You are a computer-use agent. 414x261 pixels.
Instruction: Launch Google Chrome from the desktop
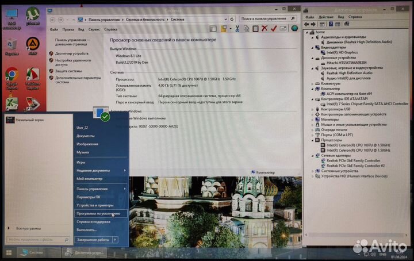point(11,78)
